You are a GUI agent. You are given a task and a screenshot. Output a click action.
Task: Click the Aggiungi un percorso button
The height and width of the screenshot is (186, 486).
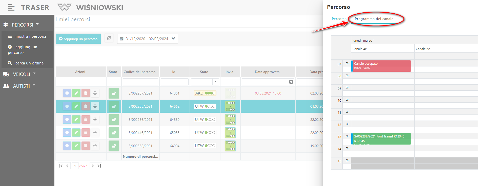coord(78,39)
